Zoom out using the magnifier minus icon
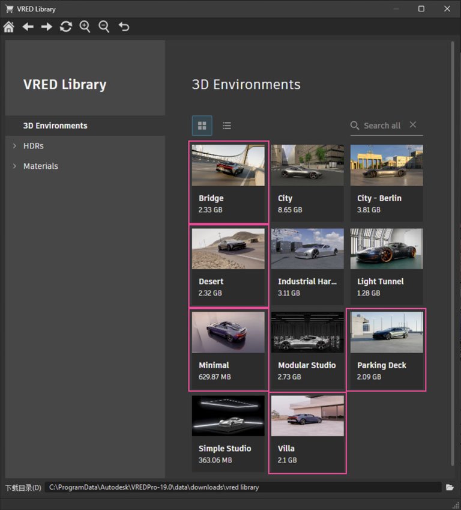 [x=104, y=26]
